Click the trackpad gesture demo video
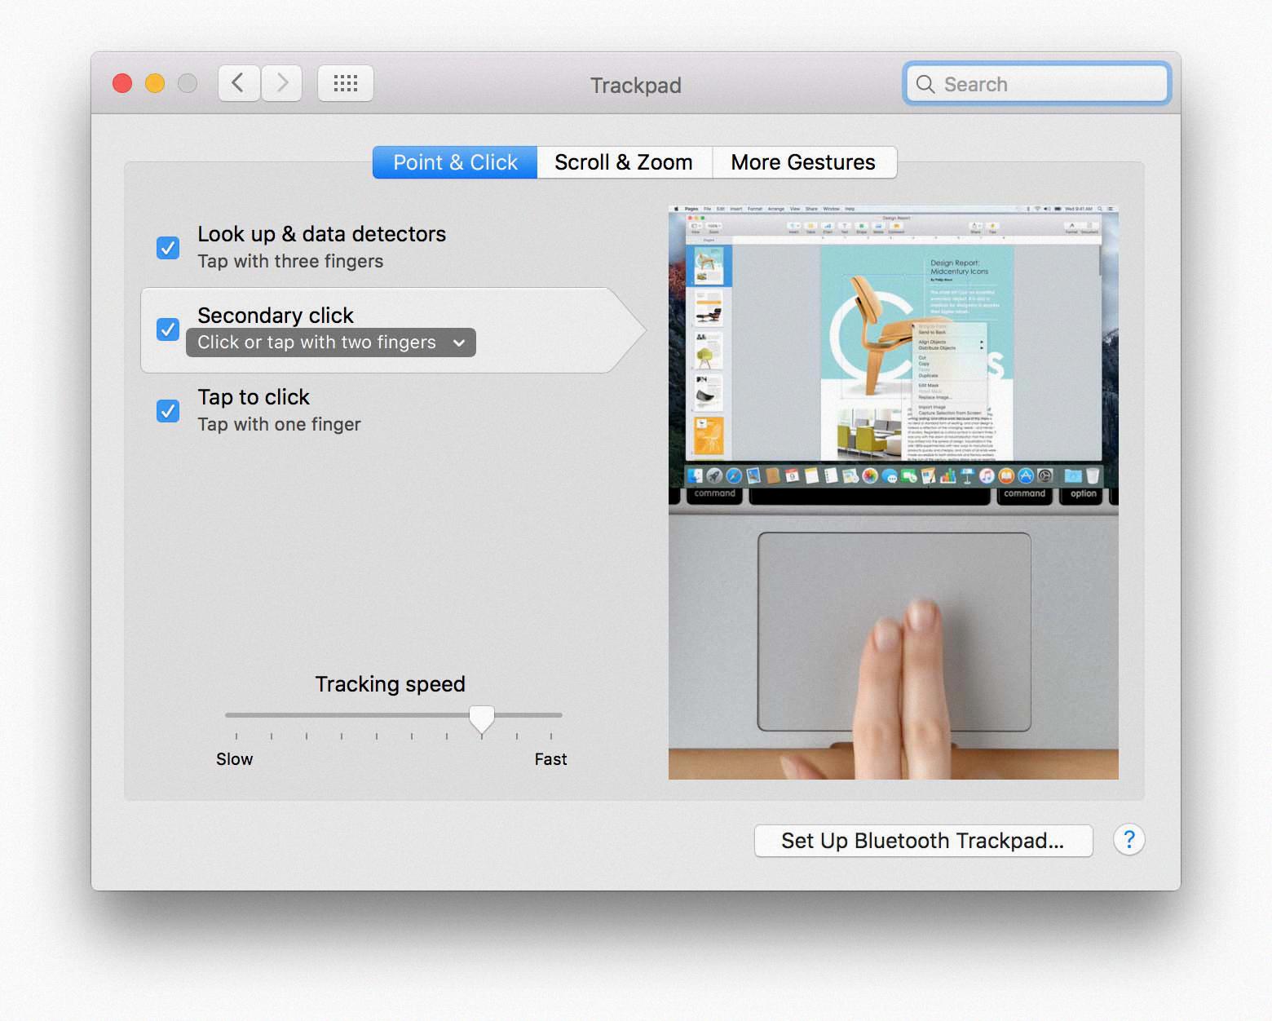The width and height of the screenshot is (1272, 1021). pos(893,489)
